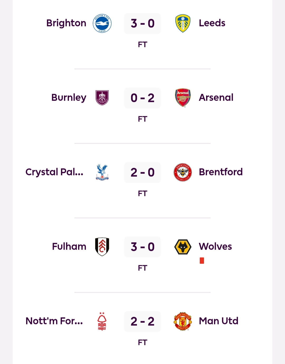Tap the FT label under Burnley-Arsenal
This screenshot has height=364, width=285.
point(142,119)
